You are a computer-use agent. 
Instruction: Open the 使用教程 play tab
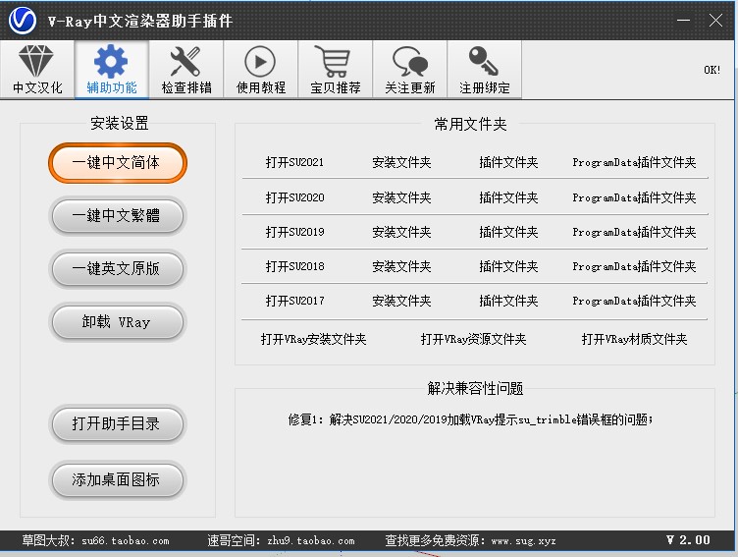coord(260,70)
